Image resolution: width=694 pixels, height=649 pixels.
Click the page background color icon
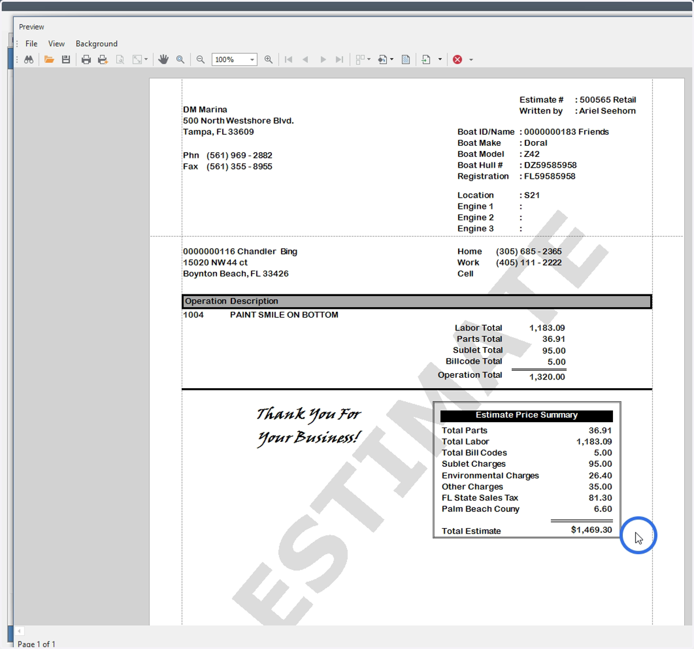[383, 60]
